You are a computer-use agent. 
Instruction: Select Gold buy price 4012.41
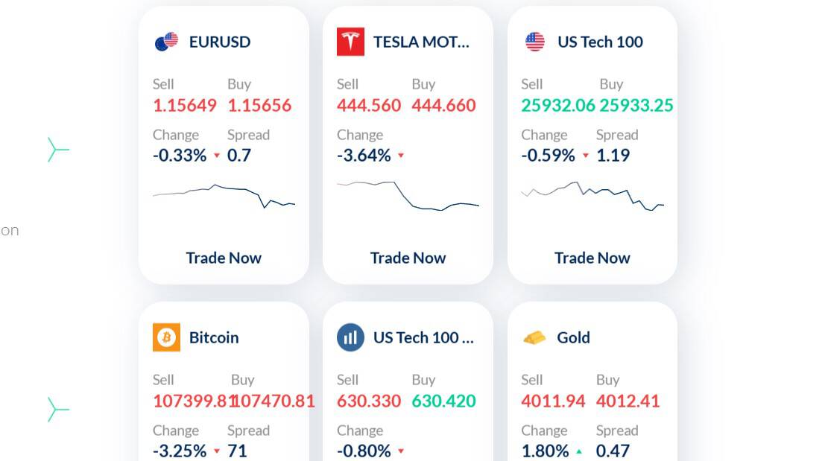point(628,401)
